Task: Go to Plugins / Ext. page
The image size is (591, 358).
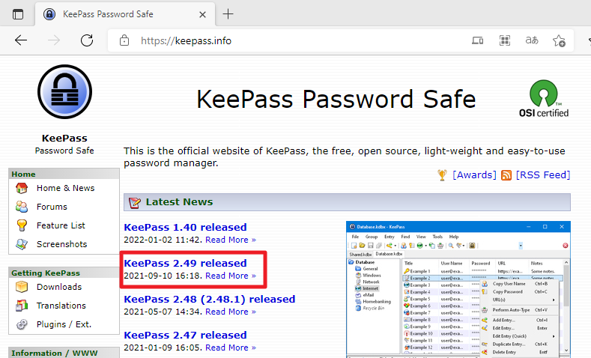Action: tap(64, 324)
